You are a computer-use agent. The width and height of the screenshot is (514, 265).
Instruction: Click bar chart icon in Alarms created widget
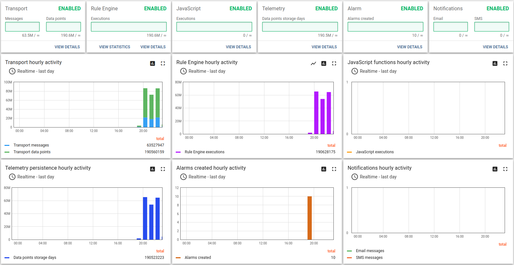(324, 169)
